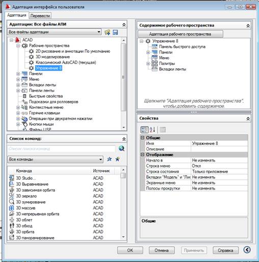
Task: Create a new command with star icon
Action: click(x=110, y=159)
